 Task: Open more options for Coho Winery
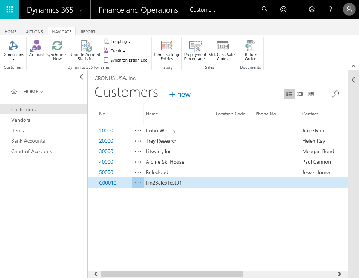138,131
